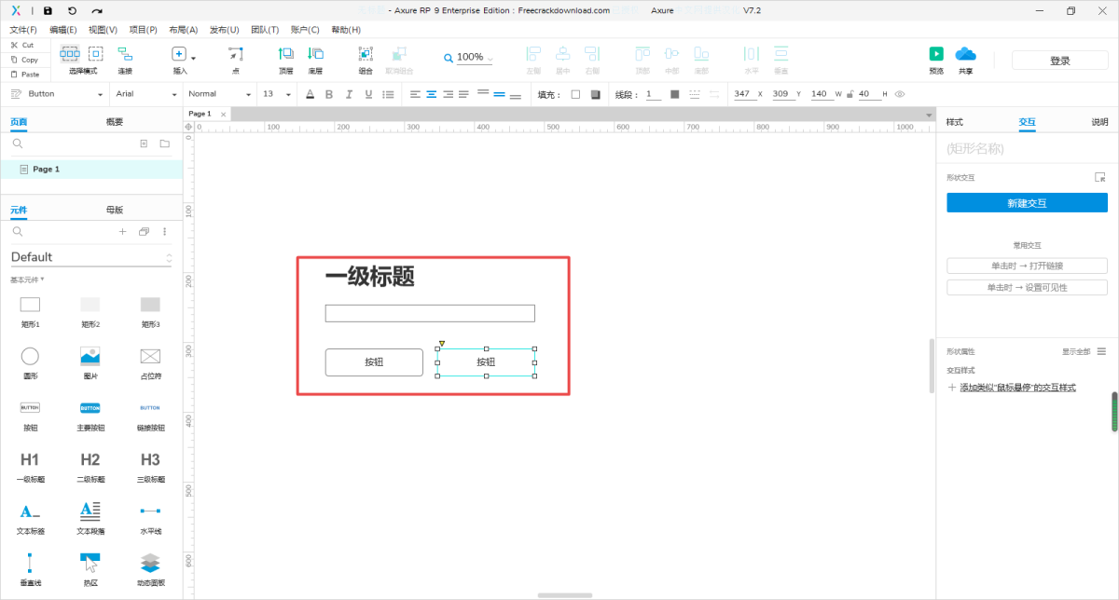
Task: Toggle bold text formatting
Action: (328, 94)
